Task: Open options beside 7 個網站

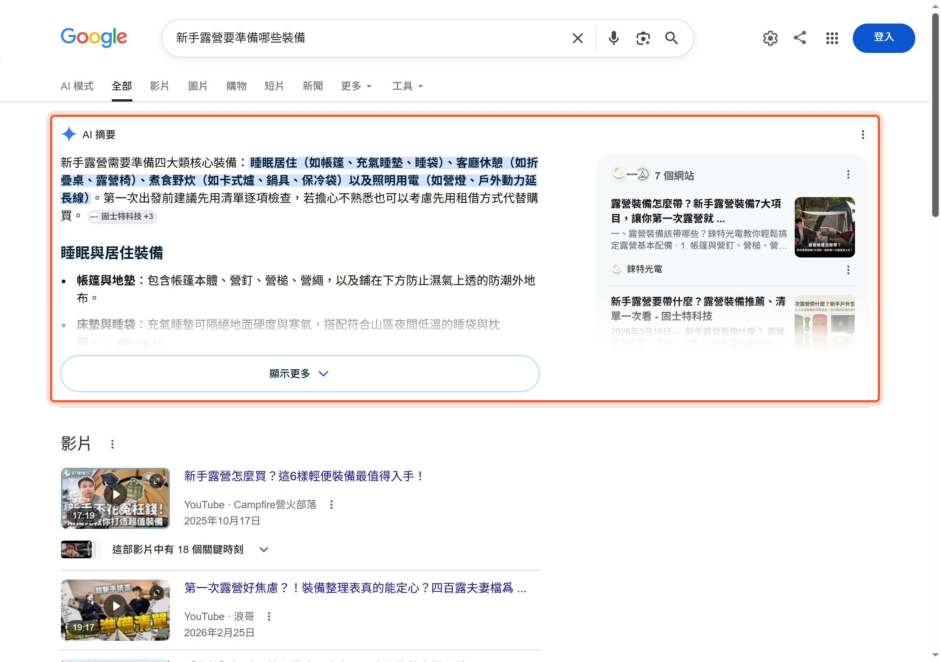Action: coord(848,175)
